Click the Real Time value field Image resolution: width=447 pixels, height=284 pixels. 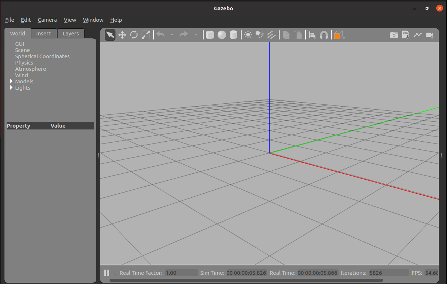(x=318, y=273)
